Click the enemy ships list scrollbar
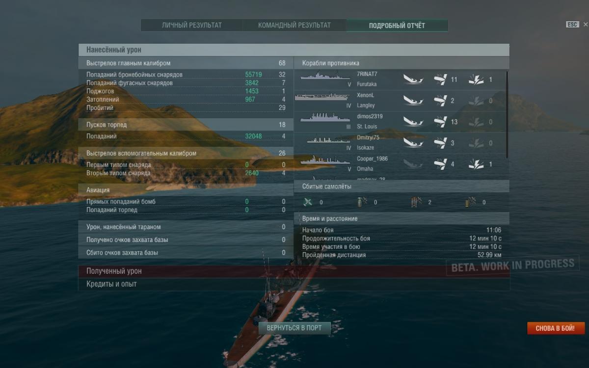 [x=507, y=114]
